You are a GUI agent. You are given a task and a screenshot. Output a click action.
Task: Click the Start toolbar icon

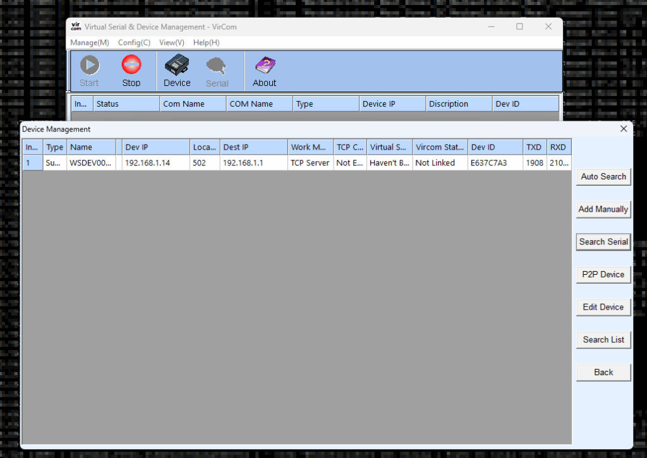coord(90,71)
